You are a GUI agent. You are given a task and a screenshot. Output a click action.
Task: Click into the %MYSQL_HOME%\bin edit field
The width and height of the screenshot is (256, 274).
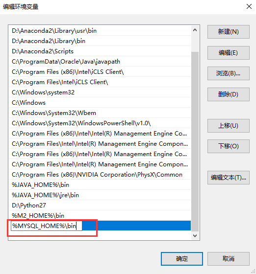tap(47, 226)
